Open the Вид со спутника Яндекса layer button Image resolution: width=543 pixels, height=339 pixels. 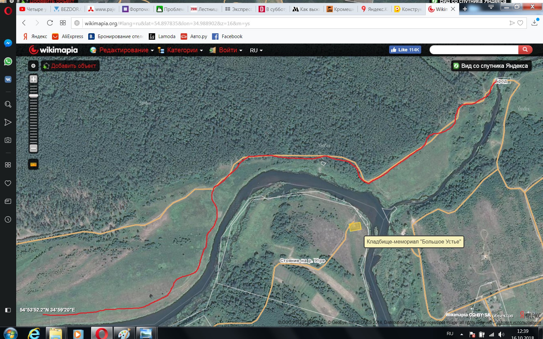(x=491, y=66)
